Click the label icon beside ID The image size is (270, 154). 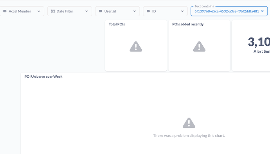(x=148, y=11)
